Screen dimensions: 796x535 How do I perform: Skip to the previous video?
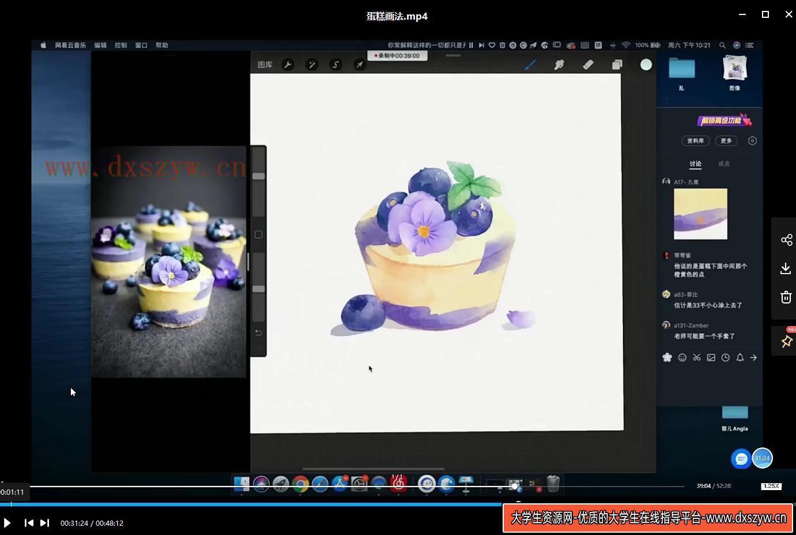tap(29, 523)
